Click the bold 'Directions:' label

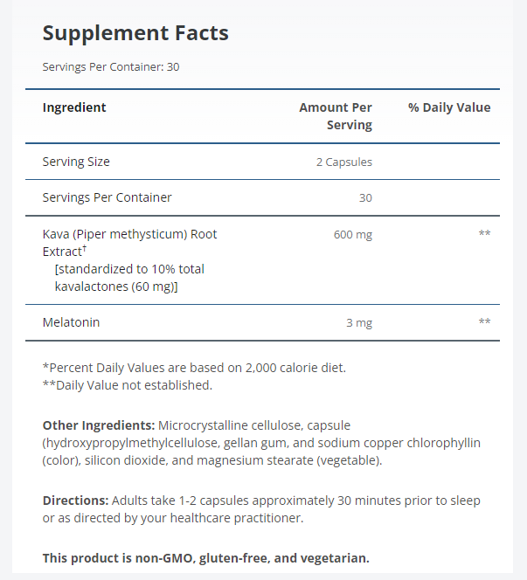click(x=75, y=501)
